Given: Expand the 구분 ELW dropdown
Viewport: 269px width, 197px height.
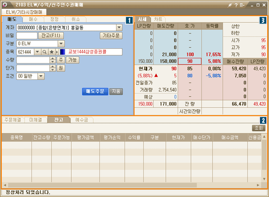Looking at the screenshot, I should (x=61, y=44).
